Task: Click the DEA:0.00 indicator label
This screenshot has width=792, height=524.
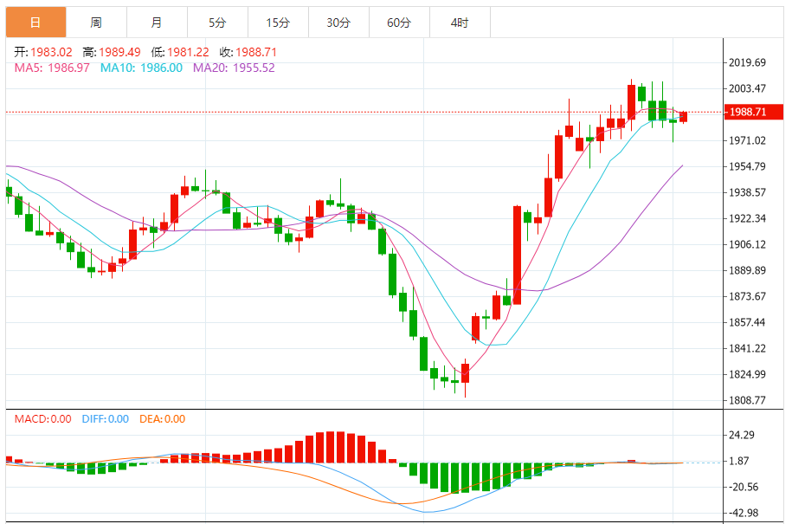Action: [x=163, y=419]
